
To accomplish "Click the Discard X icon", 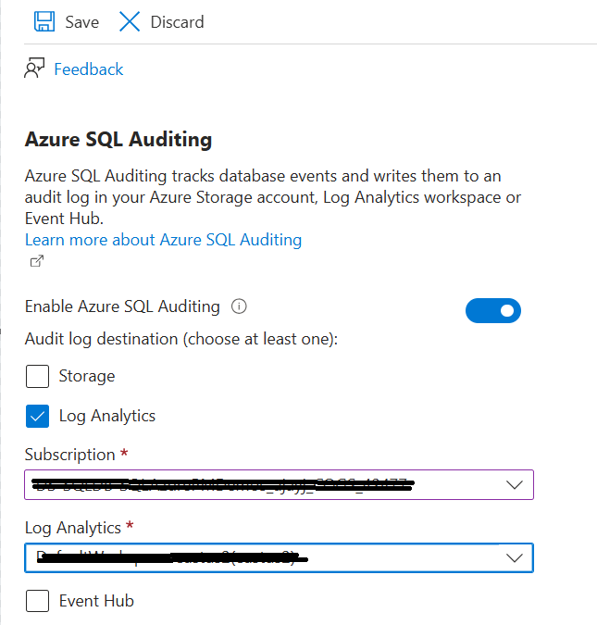I will click(130, 21).
